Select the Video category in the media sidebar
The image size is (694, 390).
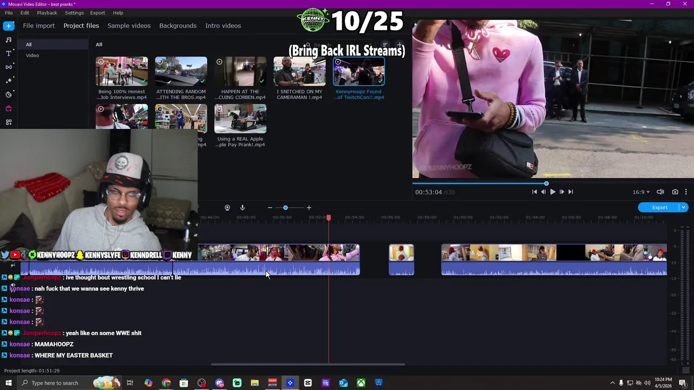click(33, 55)
